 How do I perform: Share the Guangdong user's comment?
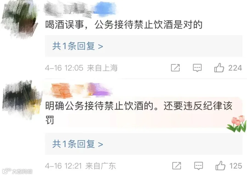pos(176,166)
